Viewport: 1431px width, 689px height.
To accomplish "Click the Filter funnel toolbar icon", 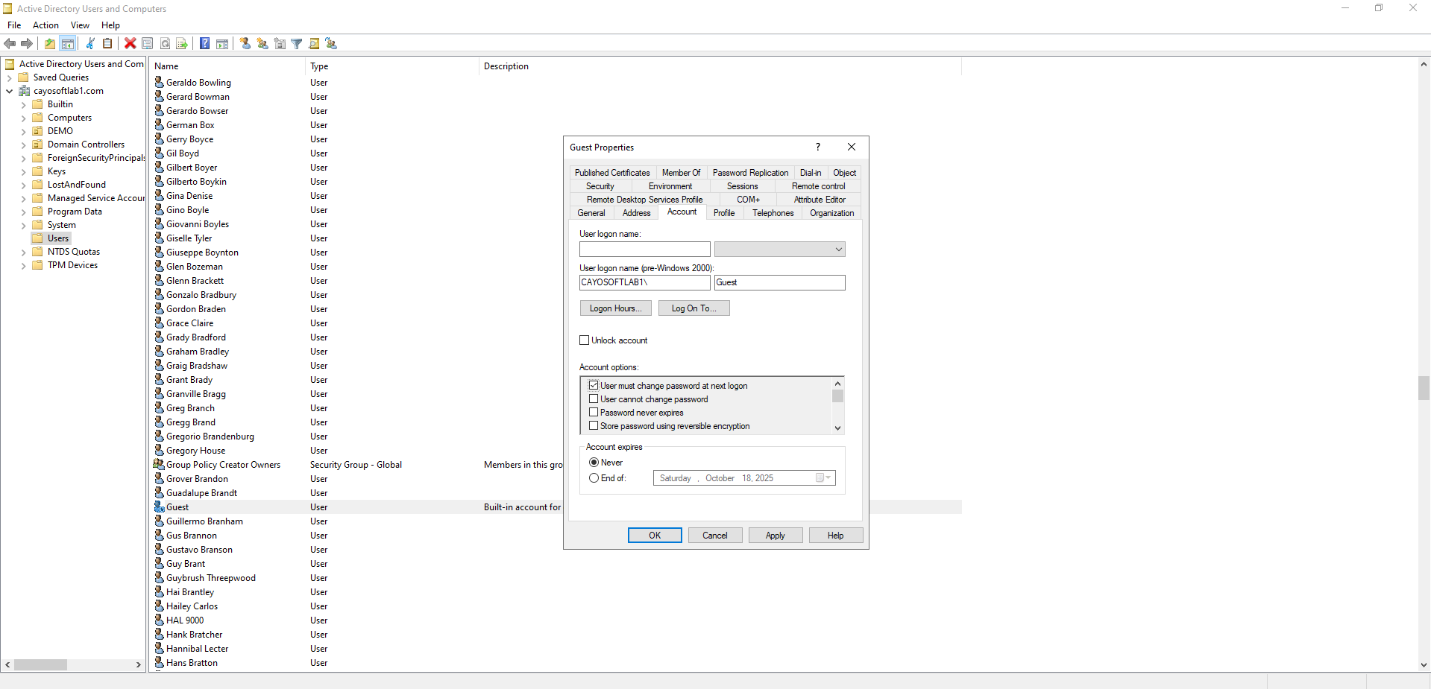I will point(297,43).
